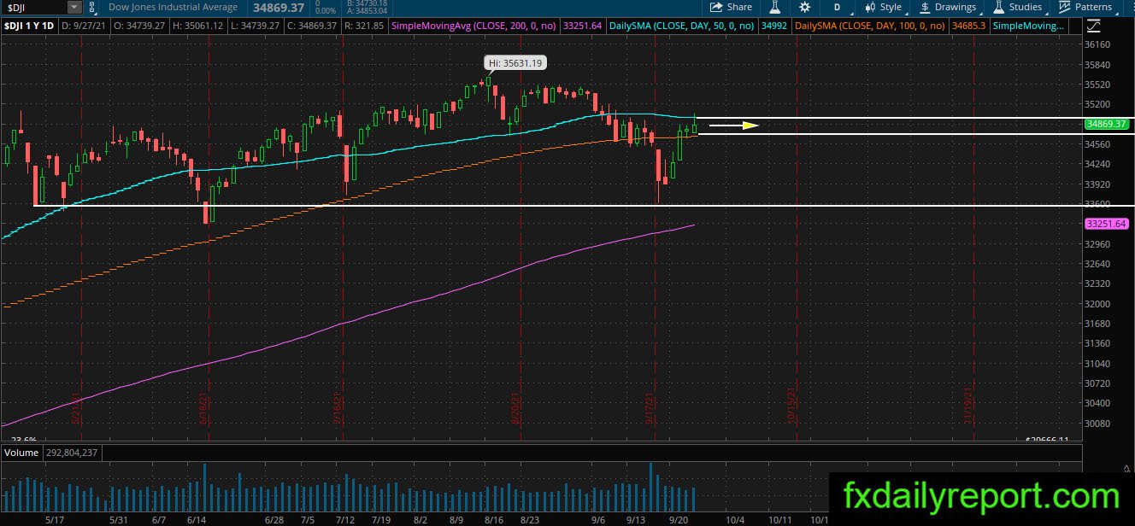Viewport: 1135px width, 526px height.
Task: Click the high value H: 35061.12
Action: click(x=199, y=26)
